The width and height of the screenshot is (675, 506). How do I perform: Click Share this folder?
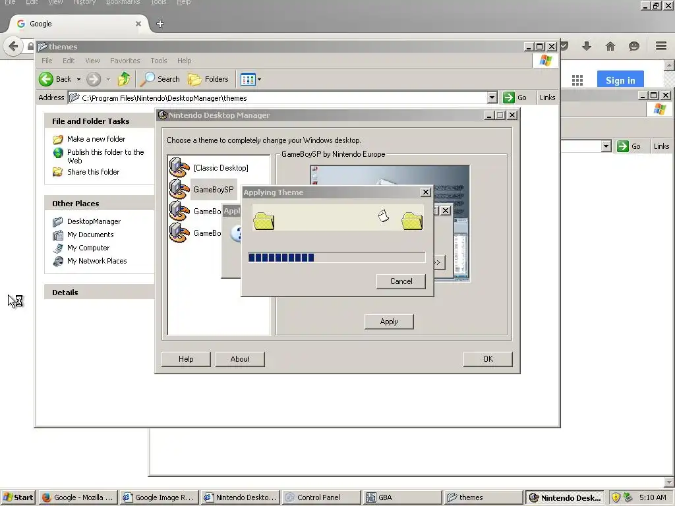click(93, 172)
